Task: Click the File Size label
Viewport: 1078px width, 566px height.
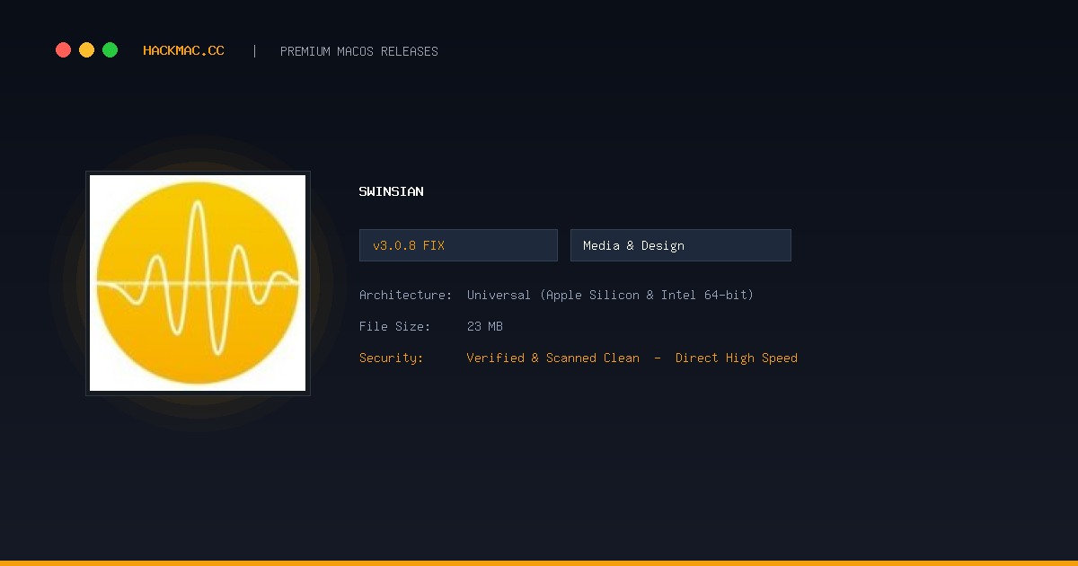Action: pyautogui.click(x=394, y=326)
